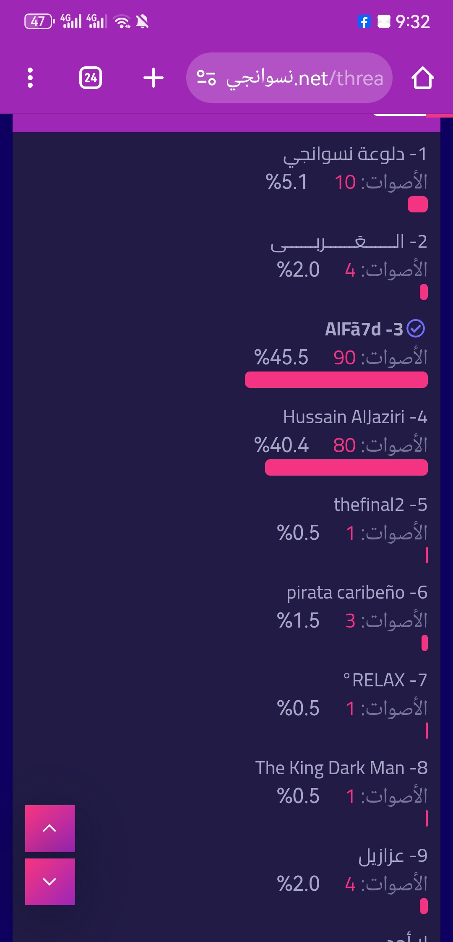Screen dimensions: 453x942
Task: Open the browser three-dot menu
Action: click(x=30, y=78)
